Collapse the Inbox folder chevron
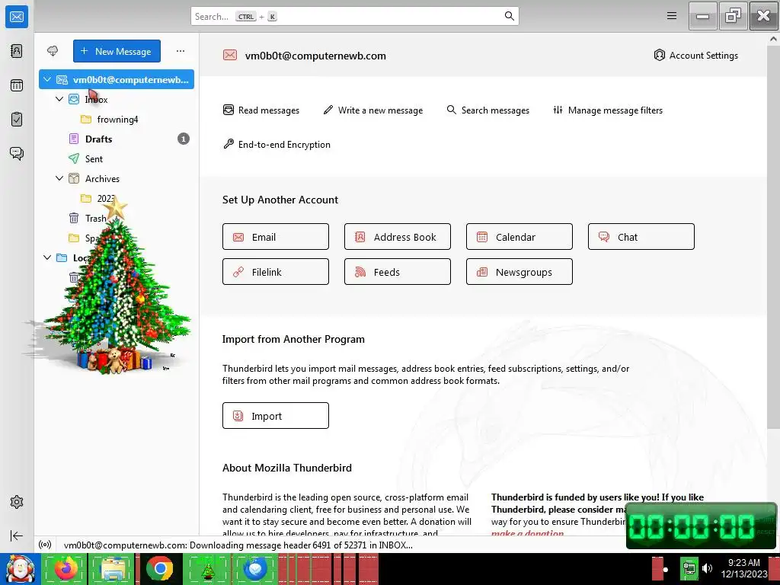 [x=59, y=99]
